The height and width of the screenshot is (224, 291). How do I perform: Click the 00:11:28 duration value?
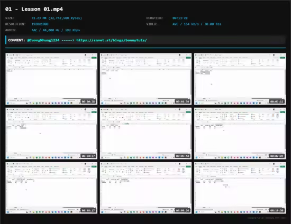(180, 18)
